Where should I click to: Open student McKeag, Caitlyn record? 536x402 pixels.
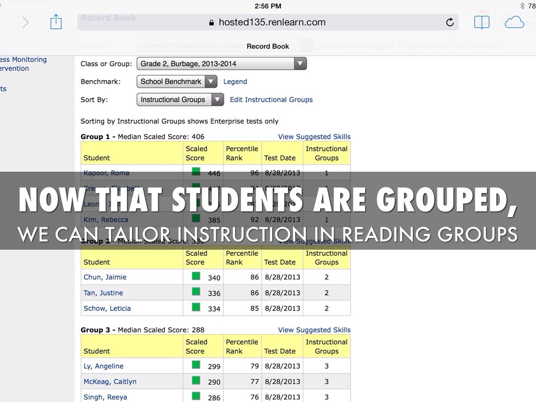coord(110,382)
